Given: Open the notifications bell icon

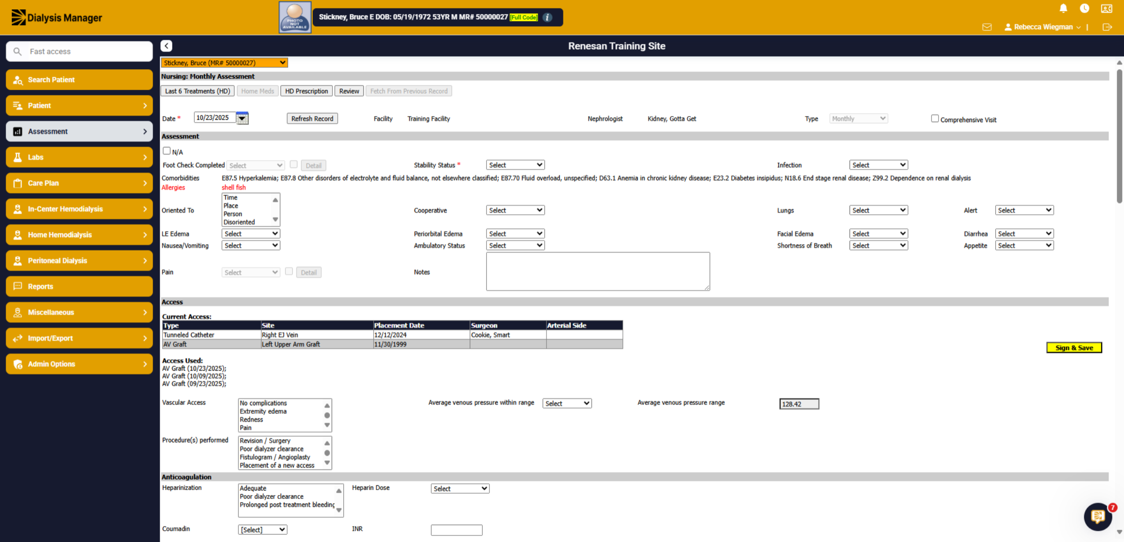Looking at the screenshot, I should (1063, 8).
